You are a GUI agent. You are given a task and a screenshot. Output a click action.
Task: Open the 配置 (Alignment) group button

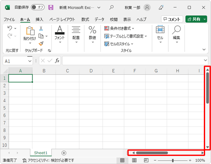pos(76,34)
